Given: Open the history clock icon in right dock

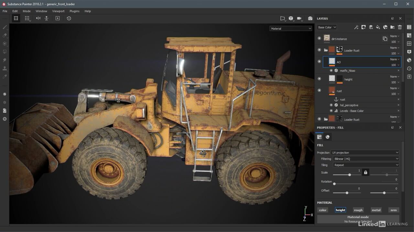Looking at the screenshot, I should [409, 69].
